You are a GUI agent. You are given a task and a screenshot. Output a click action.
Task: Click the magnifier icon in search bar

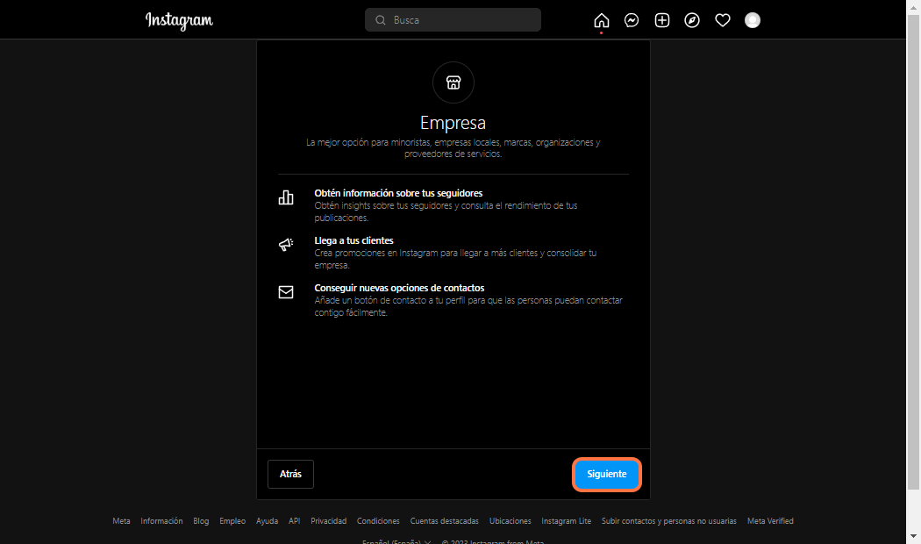coord(381,20)
